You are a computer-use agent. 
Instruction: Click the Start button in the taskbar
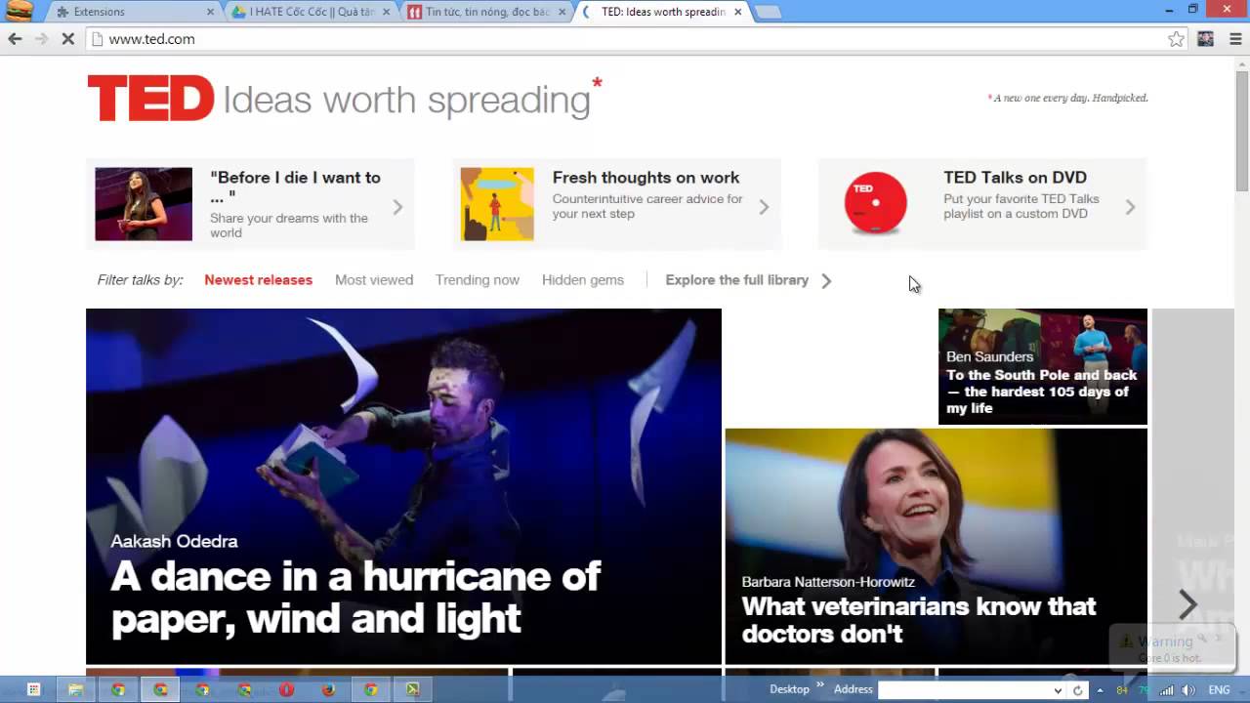click(x=33, y=689)
